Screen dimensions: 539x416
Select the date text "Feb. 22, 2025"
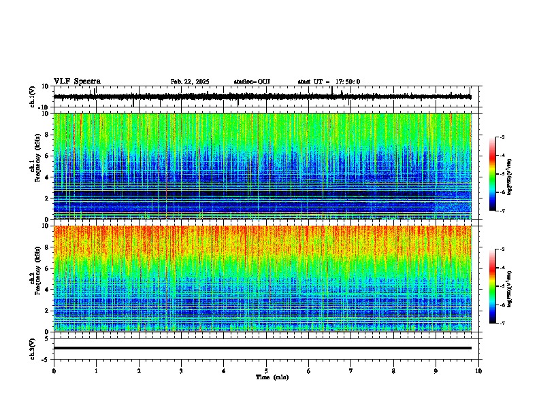[x=190, y=82]
